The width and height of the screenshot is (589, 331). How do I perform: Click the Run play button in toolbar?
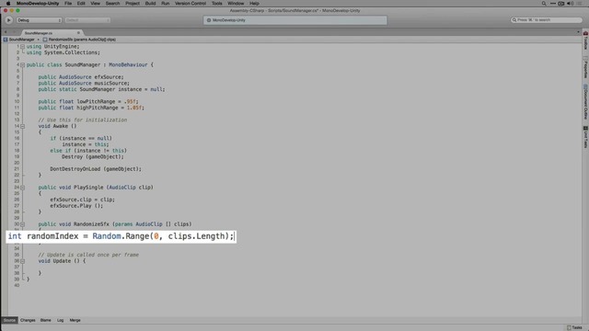[x=8, y=20]
